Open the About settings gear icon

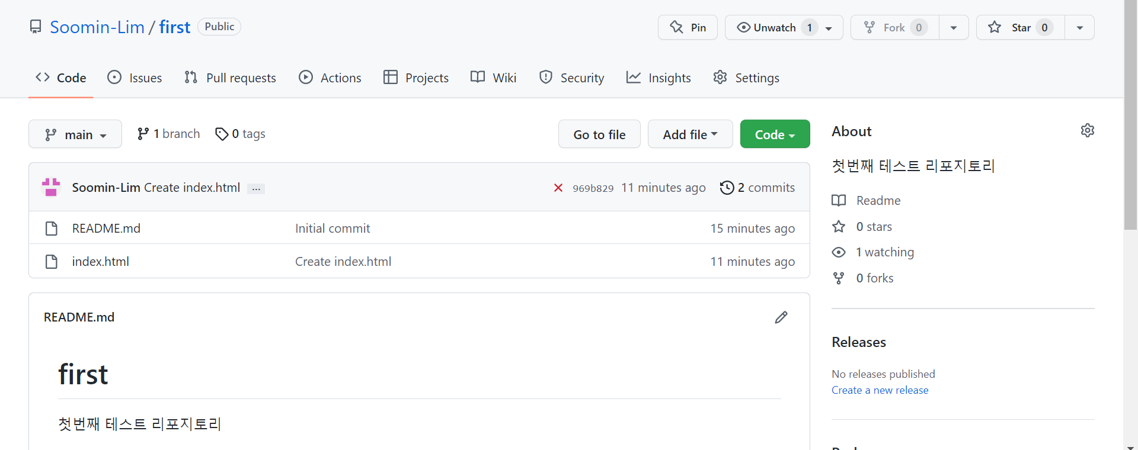click(x=1088, y=130)
